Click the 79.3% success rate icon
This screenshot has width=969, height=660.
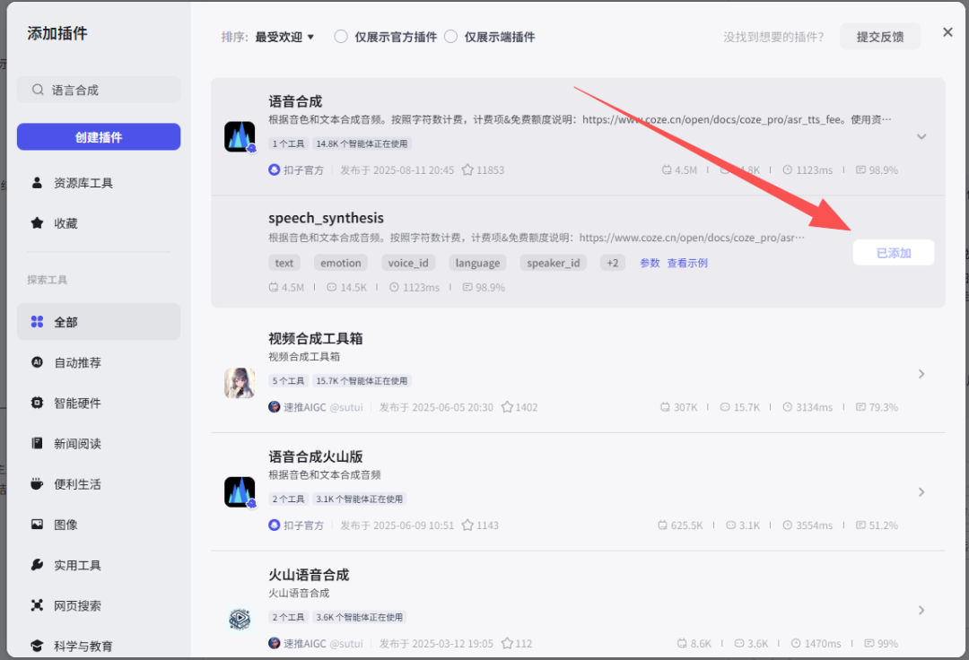[860, 407]
